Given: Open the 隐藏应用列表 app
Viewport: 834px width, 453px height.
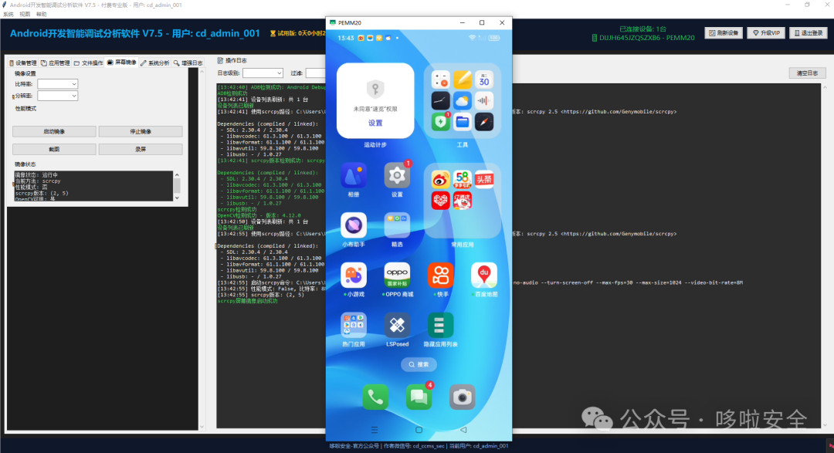Looking at the screenshot, I should click(x=440, y=326).
